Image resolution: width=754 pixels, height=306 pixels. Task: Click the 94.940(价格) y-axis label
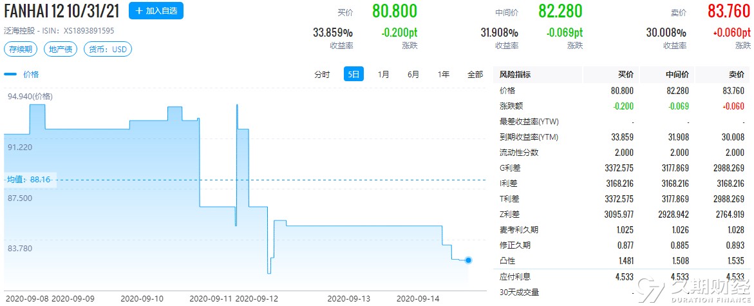(x=30, y=96)
